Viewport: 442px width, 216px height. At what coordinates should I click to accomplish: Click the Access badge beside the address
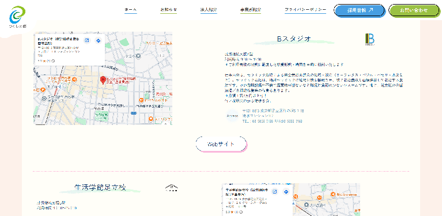(233, 115)
